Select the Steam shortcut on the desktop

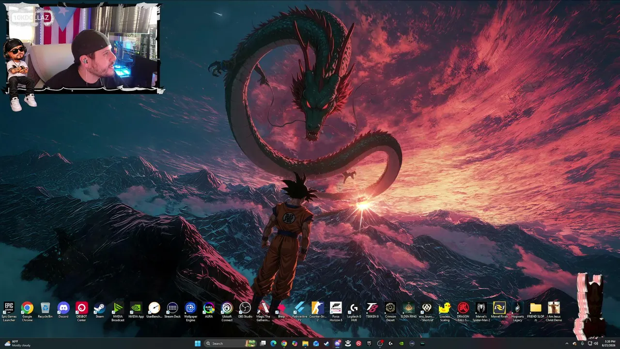(x=100, y=310)
